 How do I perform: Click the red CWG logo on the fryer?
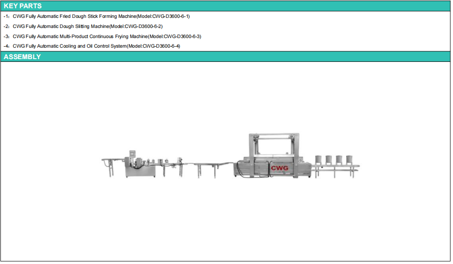click(x=280, y=168)
